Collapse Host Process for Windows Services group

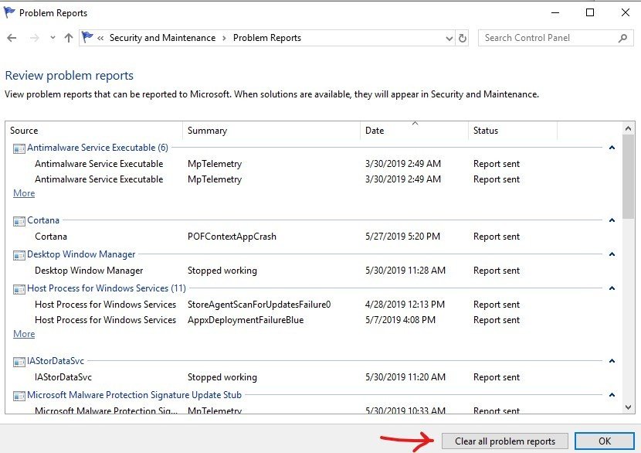(x=612, y=288)
